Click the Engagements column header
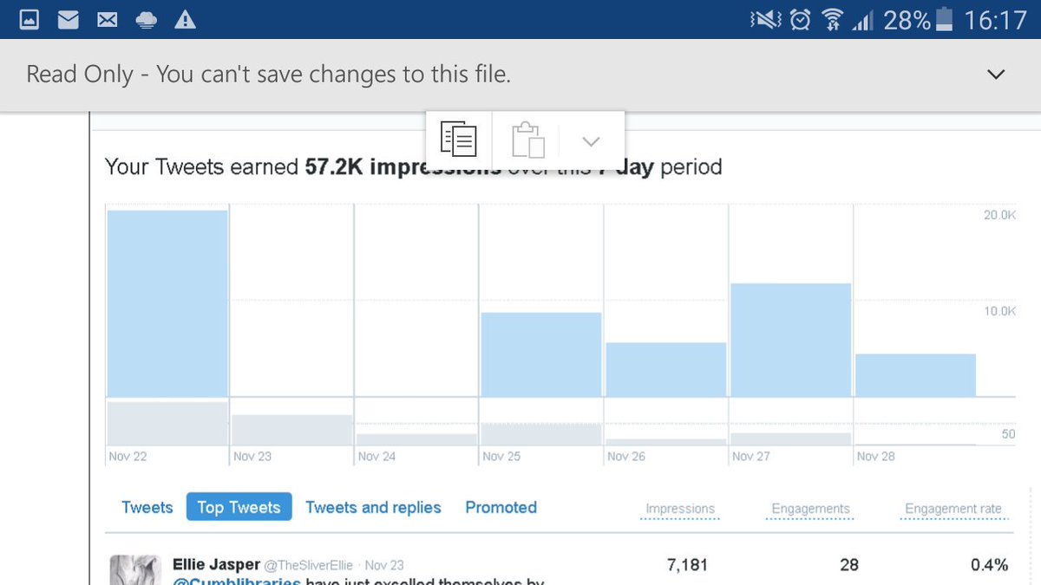Image resolution: width=1041 pixels, height=585 pixels. click(811, 510)
